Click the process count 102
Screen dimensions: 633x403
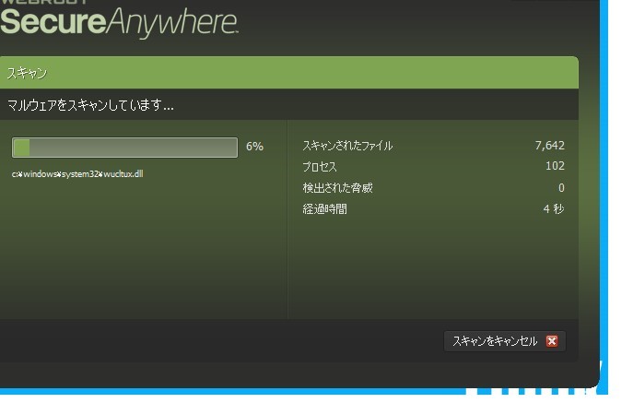tap(555, 166)
